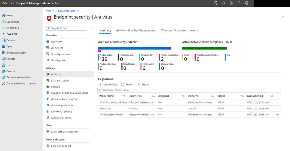Collapse the main left navigation menu
The width and height of the screenshot is (290, 151).
(x=40, y=10)
